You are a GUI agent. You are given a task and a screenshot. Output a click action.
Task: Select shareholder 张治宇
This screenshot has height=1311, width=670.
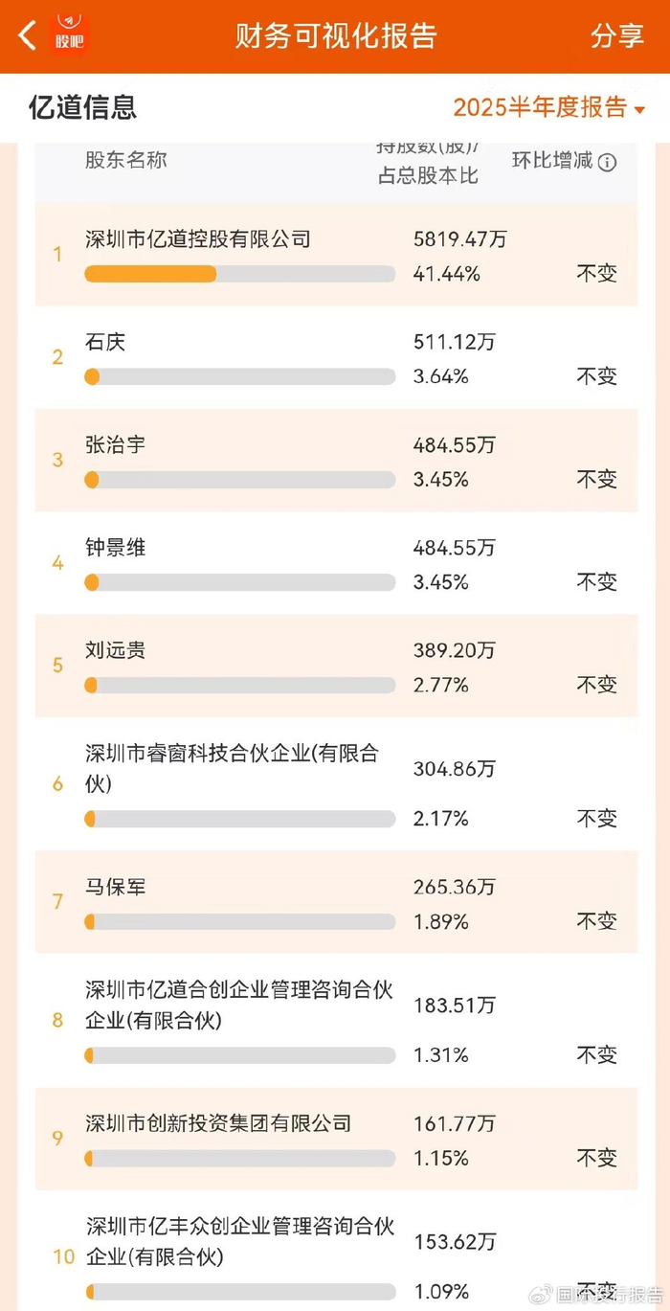pos(116,444)
